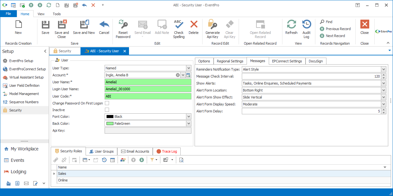Open the Alert Form Location dropdown
The image size is (393, 196).
[383, 90]
